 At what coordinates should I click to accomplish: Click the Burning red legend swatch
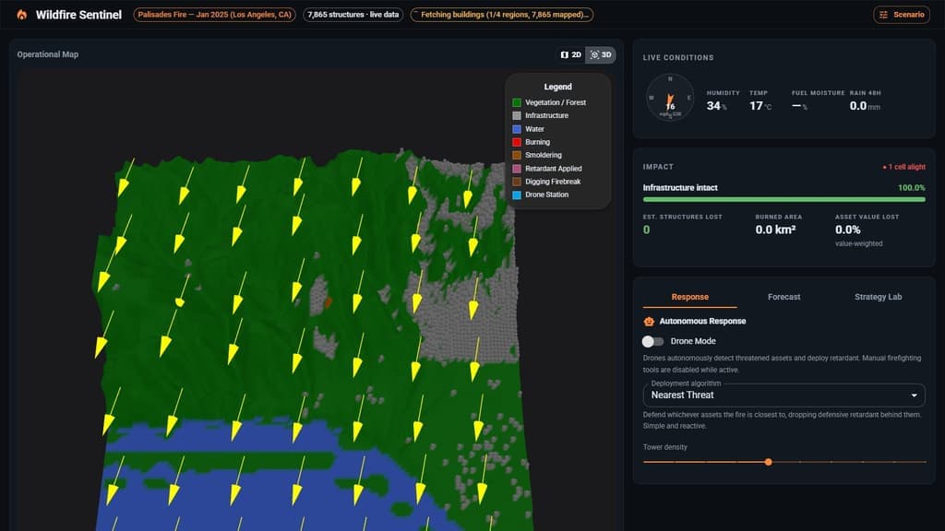517,142
